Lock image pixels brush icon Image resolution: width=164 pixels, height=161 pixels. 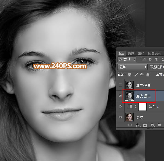tap(136, 75)
